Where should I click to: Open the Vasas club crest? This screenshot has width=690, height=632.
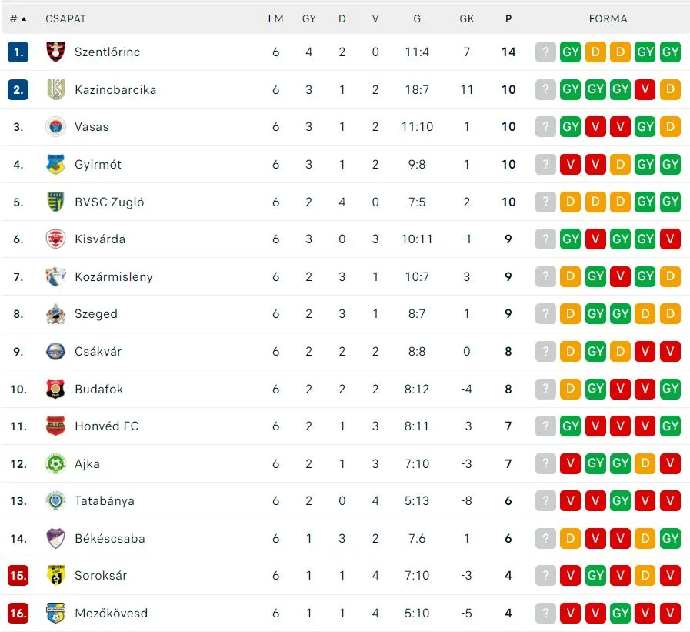pos(55,127)
